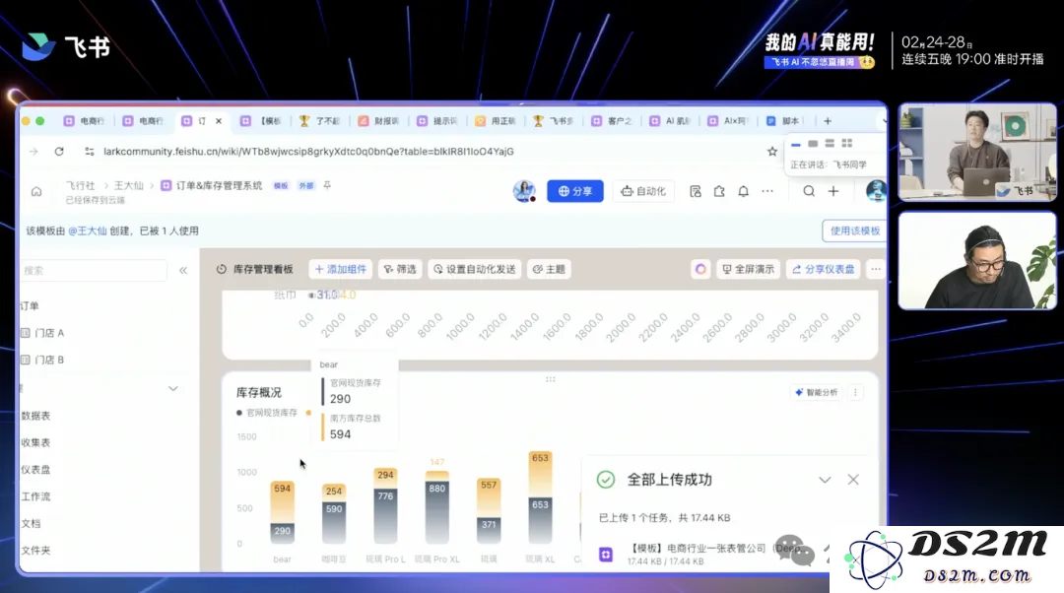The height and width of the screenshot is (593, 1064).
Task: Open the template record icon left of puzzle
Action: [696, 191]
